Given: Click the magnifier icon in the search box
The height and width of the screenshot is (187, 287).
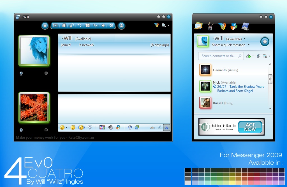Looking at the screenshot, I should tap(240, 56).
